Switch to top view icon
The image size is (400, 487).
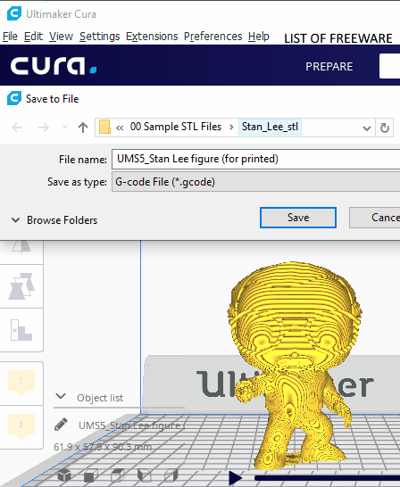coord(118,475)
